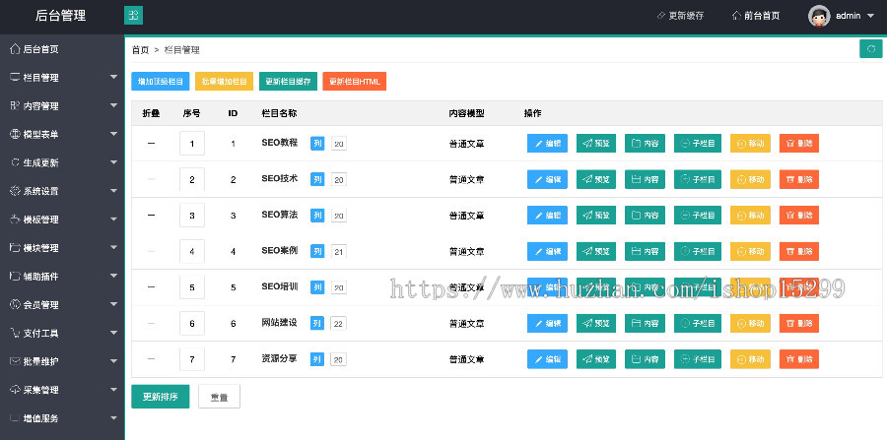Image resolution: width=887 pixels, height=440 pixels.
Task: Delete the 资源分享 column
Action: pos(799,359)
